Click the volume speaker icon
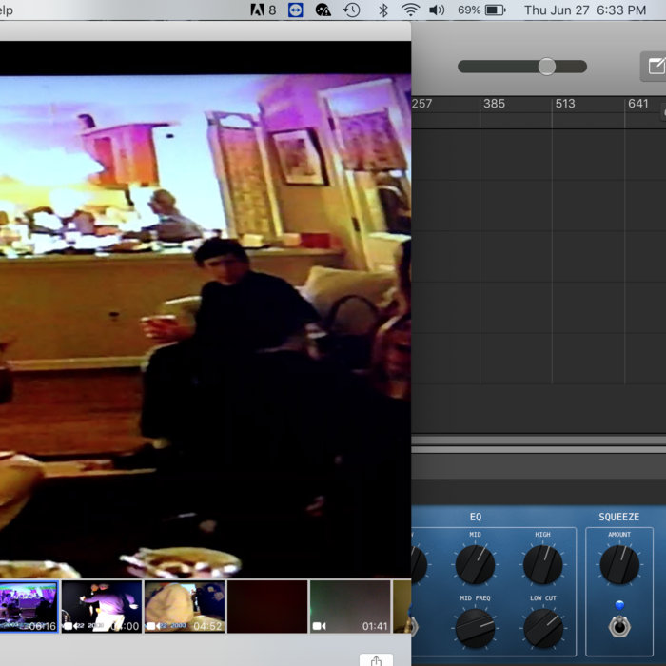Image resolution: width=666 pixels, height=666 pixels. [x=437, y=10]
